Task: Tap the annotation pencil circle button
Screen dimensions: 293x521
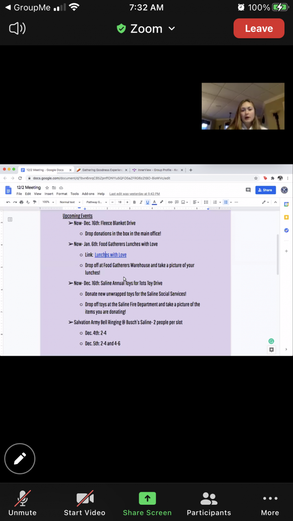Action: (x=20, y=459)
